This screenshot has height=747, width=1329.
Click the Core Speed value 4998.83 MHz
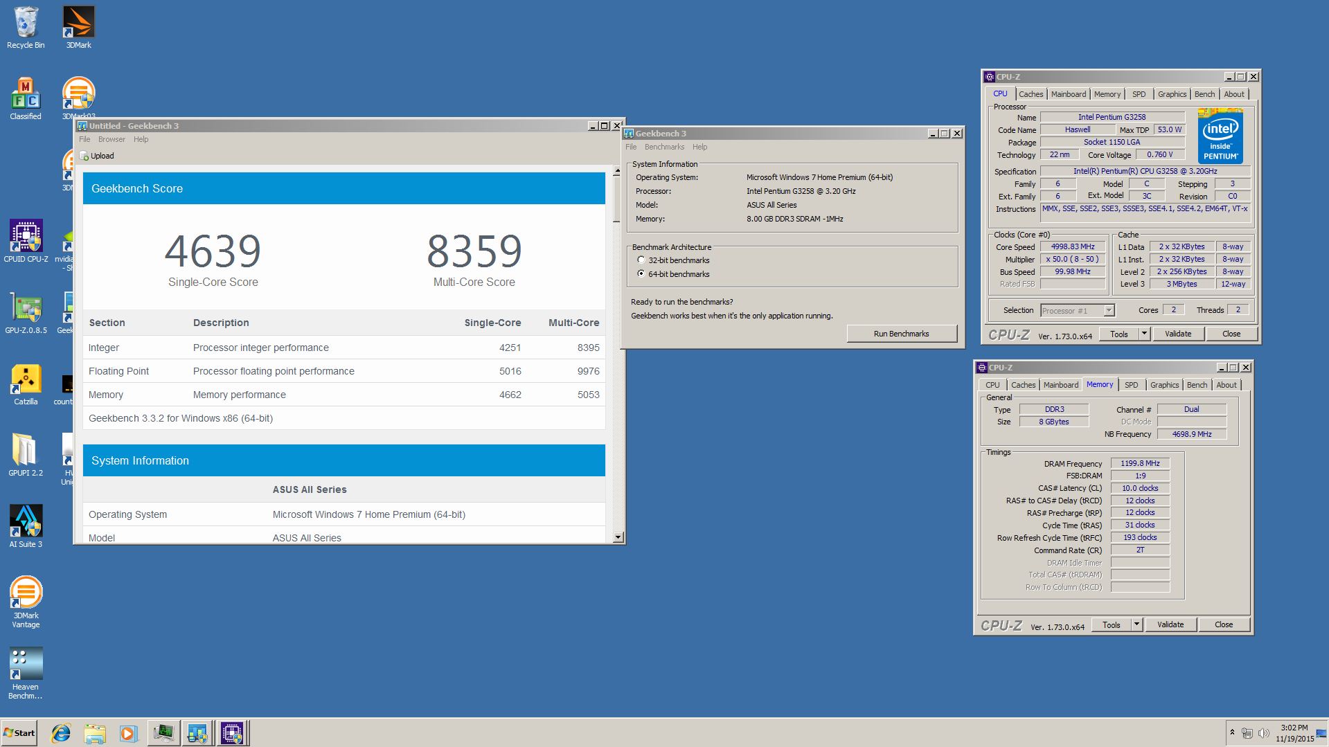[1073, 246]
